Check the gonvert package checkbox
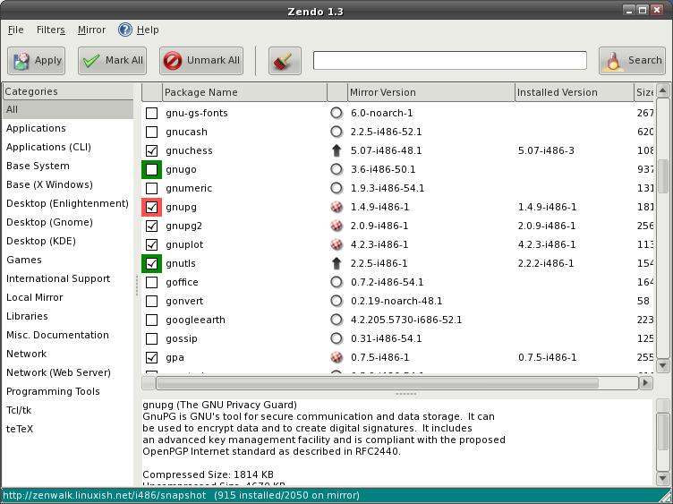The image size is (673, 504). [x=151, y=302]
